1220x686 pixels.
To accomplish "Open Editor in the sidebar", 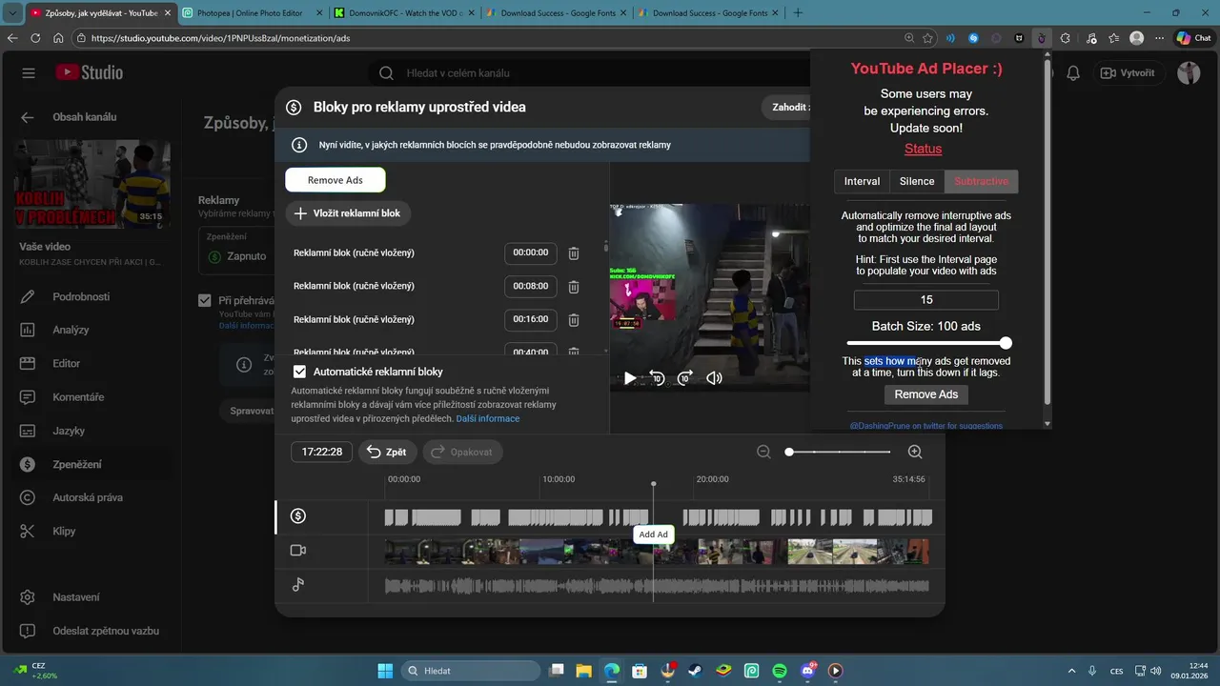I will pos(67,363).
